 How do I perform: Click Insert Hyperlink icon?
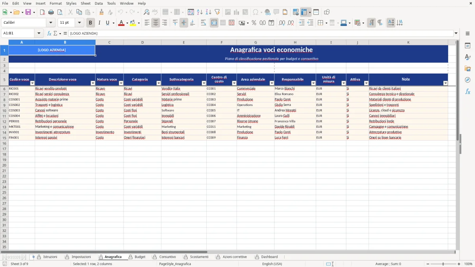pyautogui.click(x=268, y=12)
